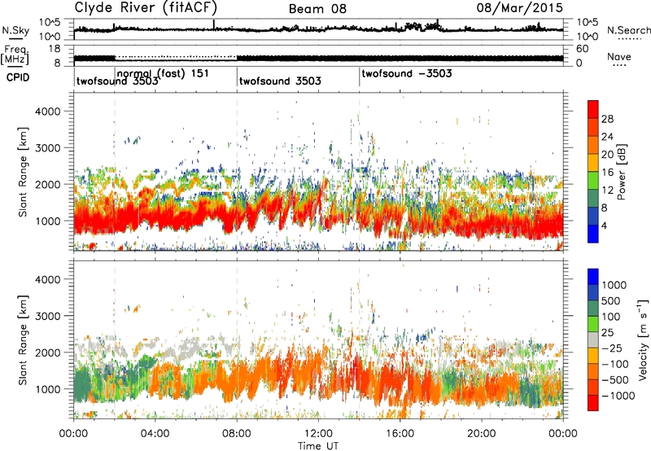Click the blue top of velocity colorbar
The height and width of the screenshot is (451, 651).
[x=593, y=277]
